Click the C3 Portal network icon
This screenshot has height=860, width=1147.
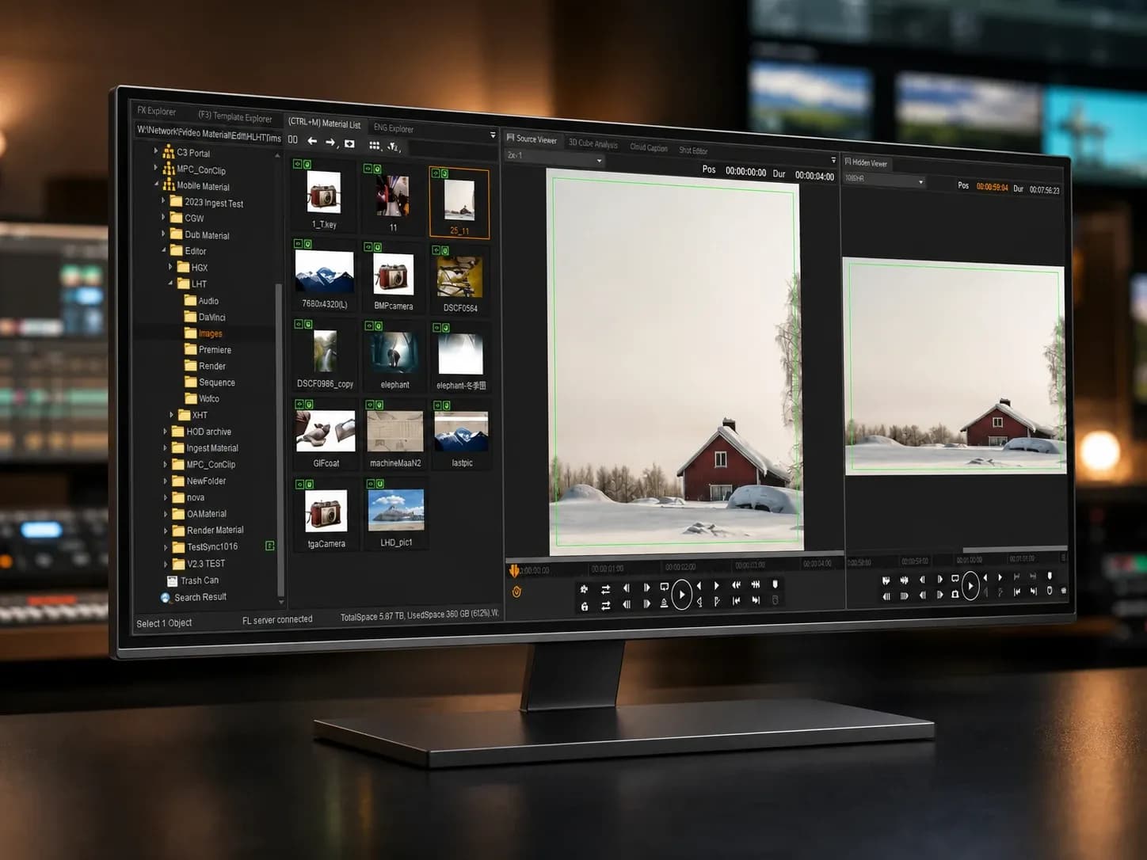(x=168, y=151)
